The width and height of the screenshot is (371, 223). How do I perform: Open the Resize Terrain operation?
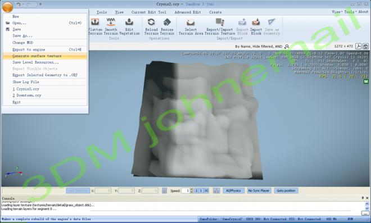pyautogui.click(x=167, y=27)
